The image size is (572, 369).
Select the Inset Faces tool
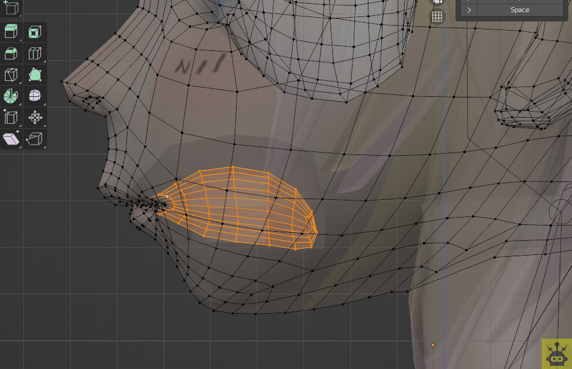point(35,32)
